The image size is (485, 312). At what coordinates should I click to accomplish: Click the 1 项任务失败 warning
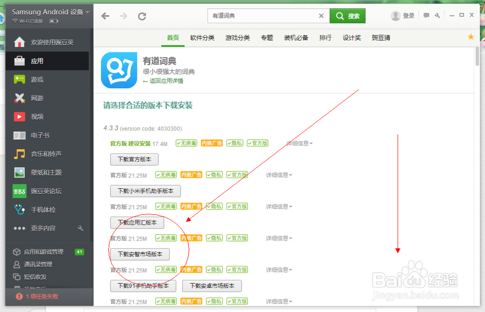pos(37,296)
